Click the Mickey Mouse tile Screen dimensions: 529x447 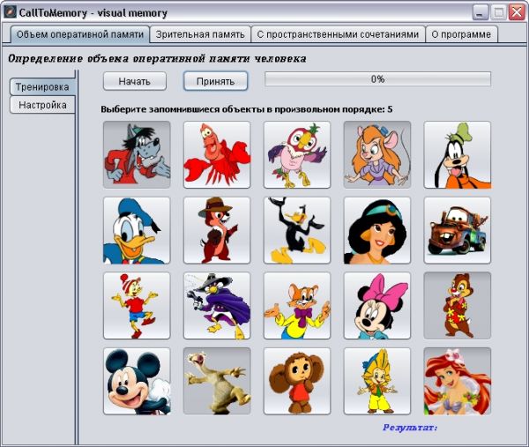pyautogui.click(x=137, y=381)
